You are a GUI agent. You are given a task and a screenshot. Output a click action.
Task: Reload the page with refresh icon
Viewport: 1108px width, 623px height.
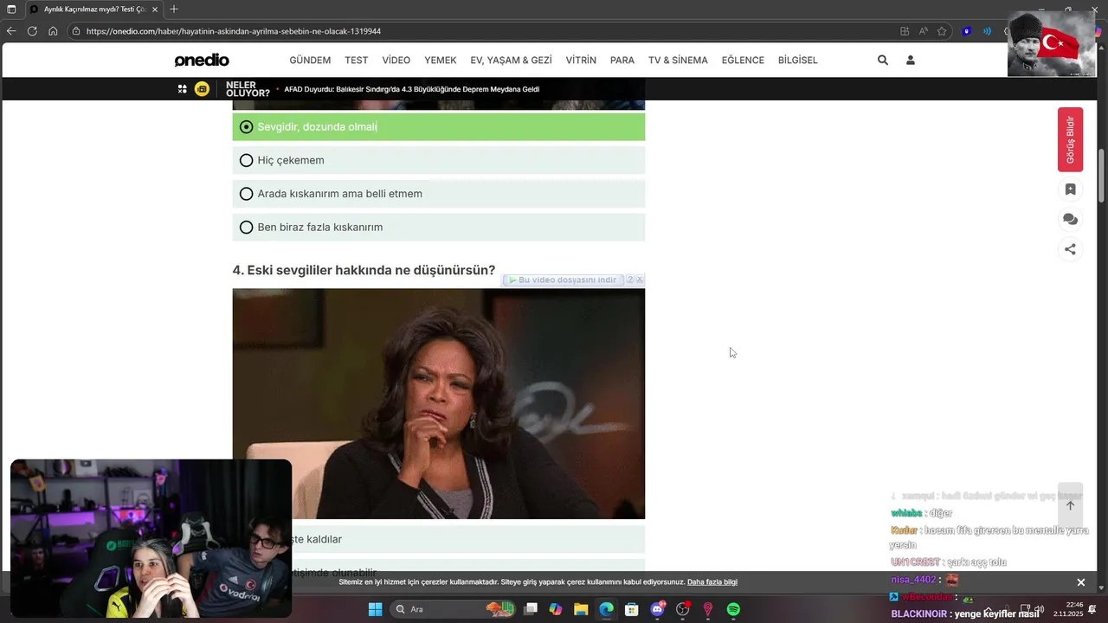tap(32, 31)
